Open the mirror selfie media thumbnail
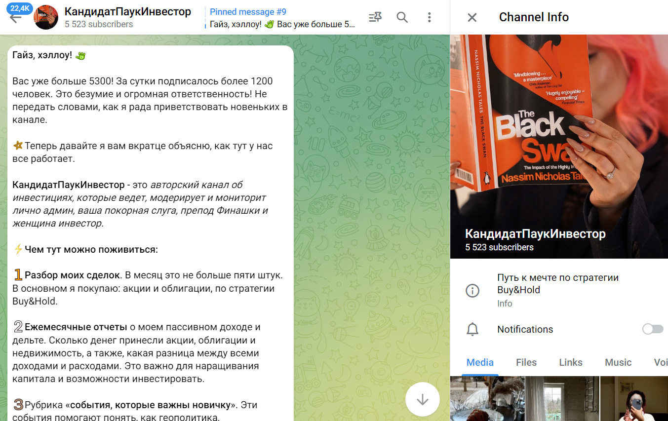 634,399
